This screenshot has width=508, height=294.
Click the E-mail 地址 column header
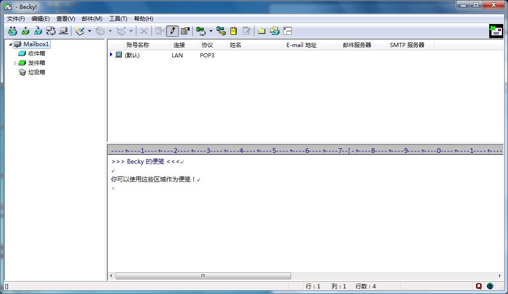click(302, 45)
